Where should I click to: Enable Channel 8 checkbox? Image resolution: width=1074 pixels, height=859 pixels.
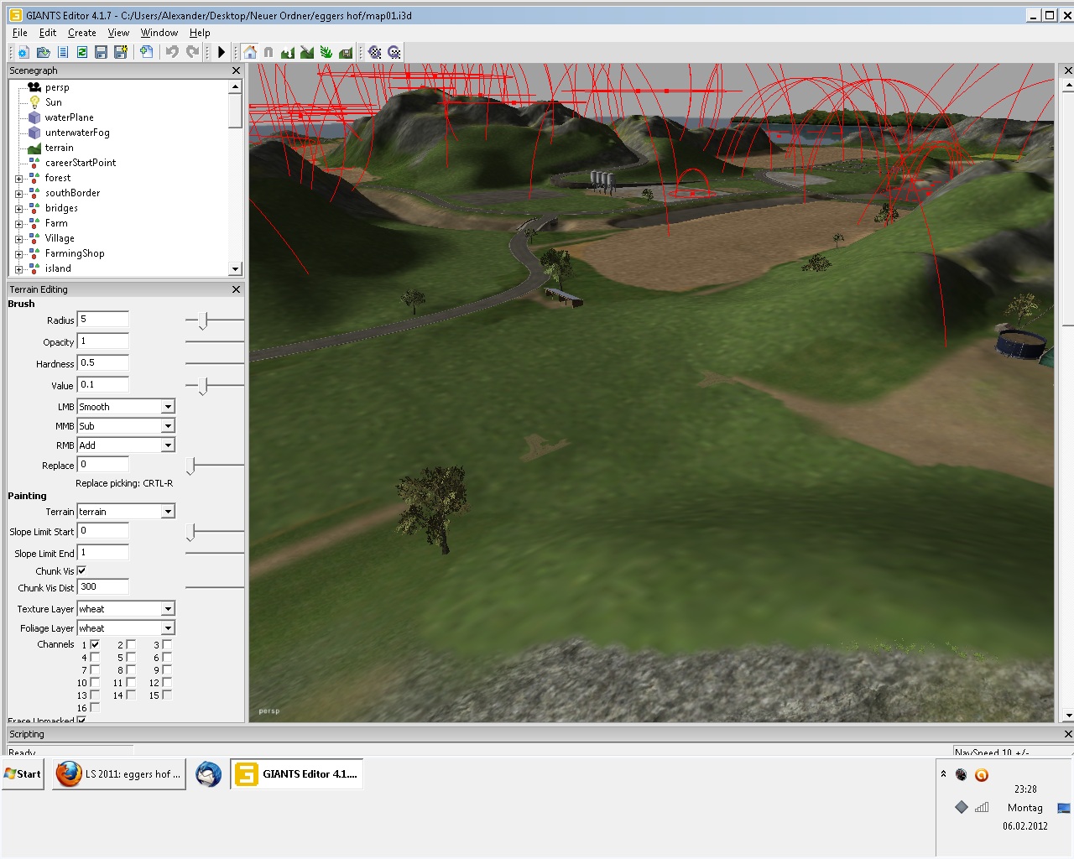coord(131,669)
